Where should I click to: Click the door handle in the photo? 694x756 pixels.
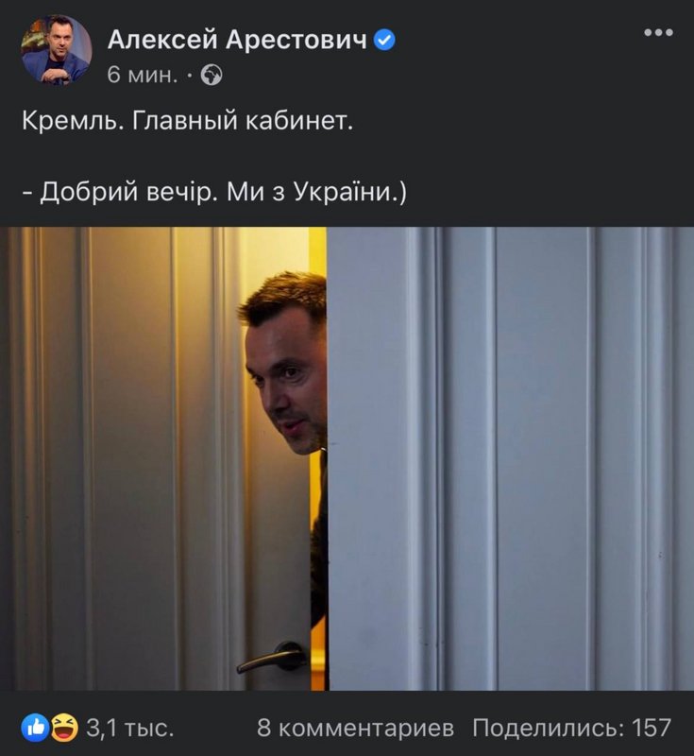click(272, 658)
